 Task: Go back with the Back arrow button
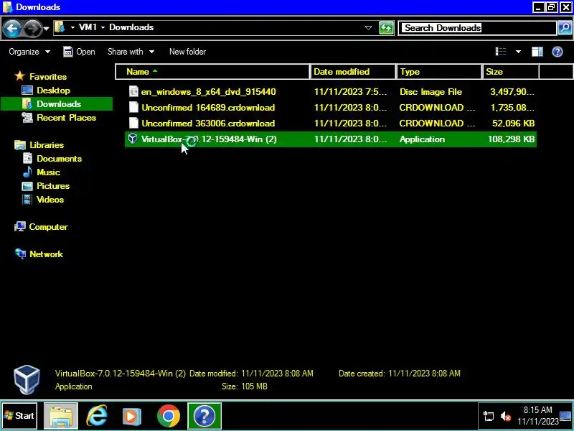click(x=11, y=28)
